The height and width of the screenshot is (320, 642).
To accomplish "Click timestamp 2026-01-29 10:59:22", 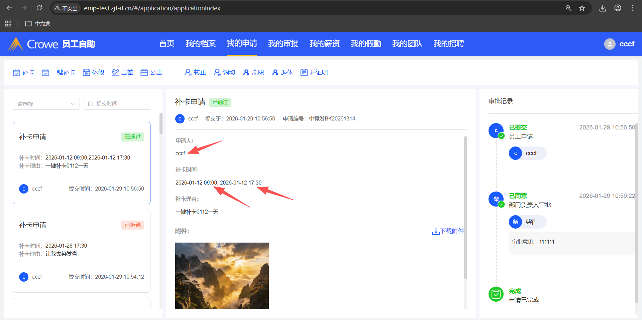I will pos(607,196).
